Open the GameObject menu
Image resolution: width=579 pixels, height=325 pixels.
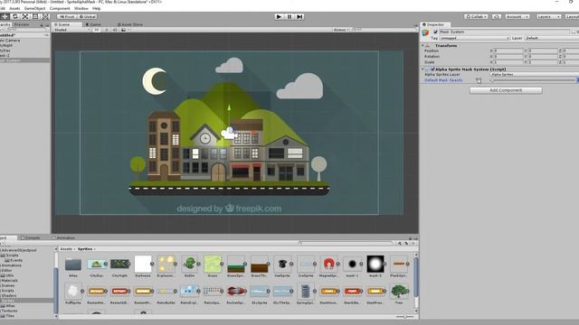coord(34,8)
